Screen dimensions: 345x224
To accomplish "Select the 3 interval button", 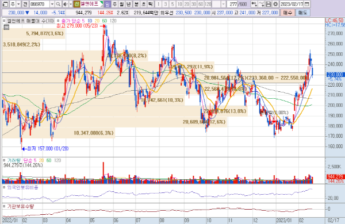I will pos(166,4).
